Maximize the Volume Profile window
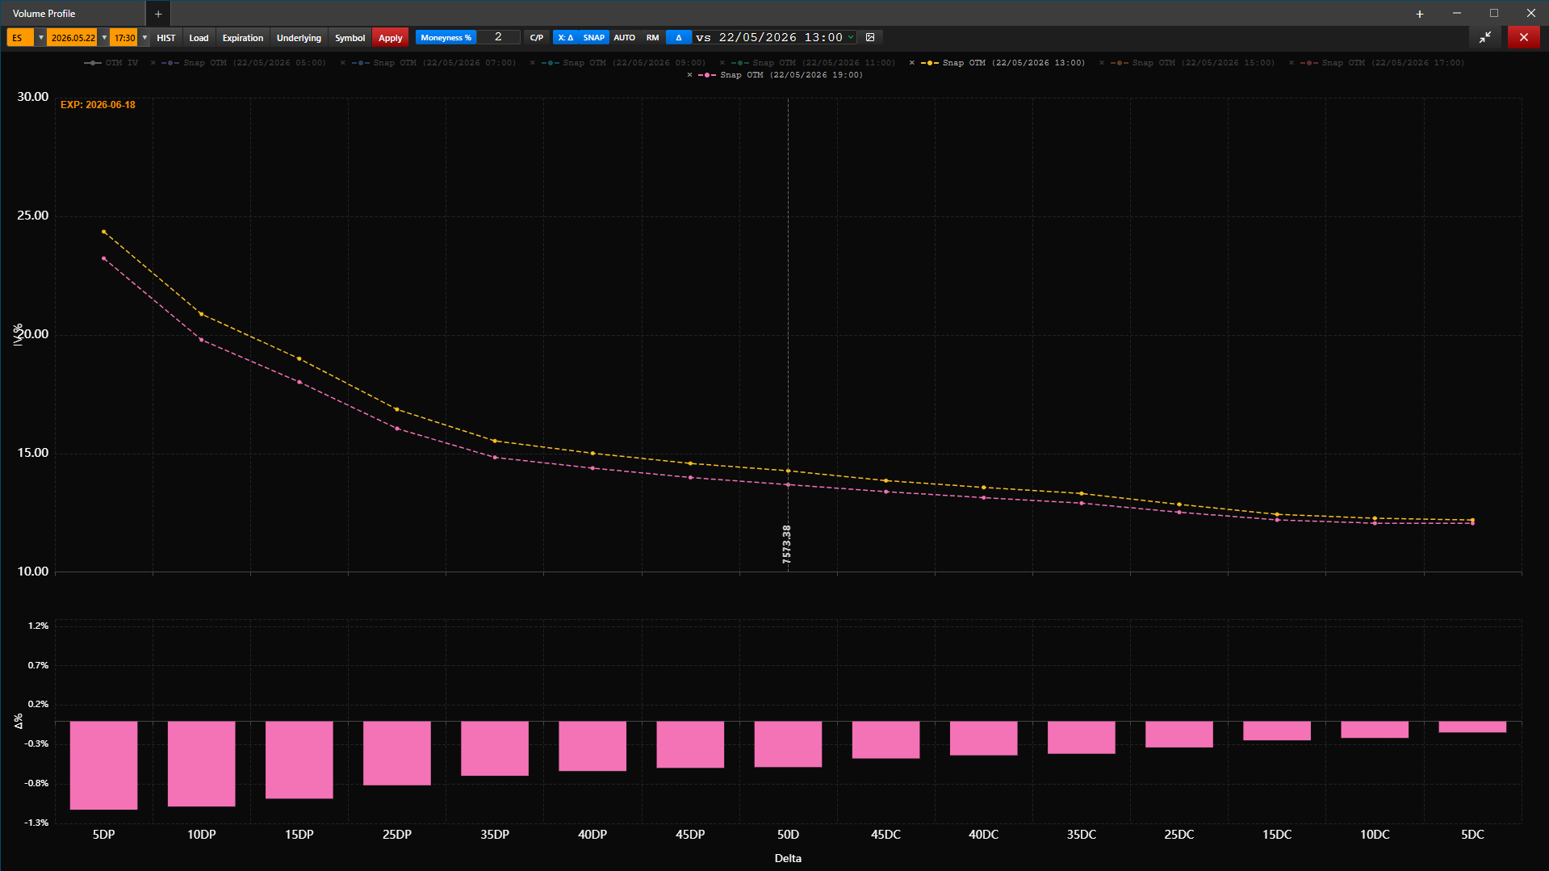Image resolution: width=1549 pixels, height=871 pixels. click(1494, 14)
